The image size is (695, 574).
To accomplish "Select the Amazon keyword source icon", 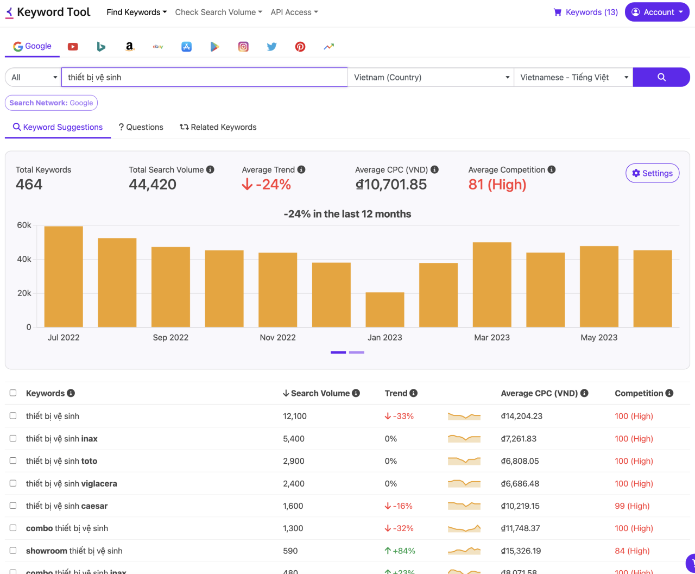I will point(129,47).
